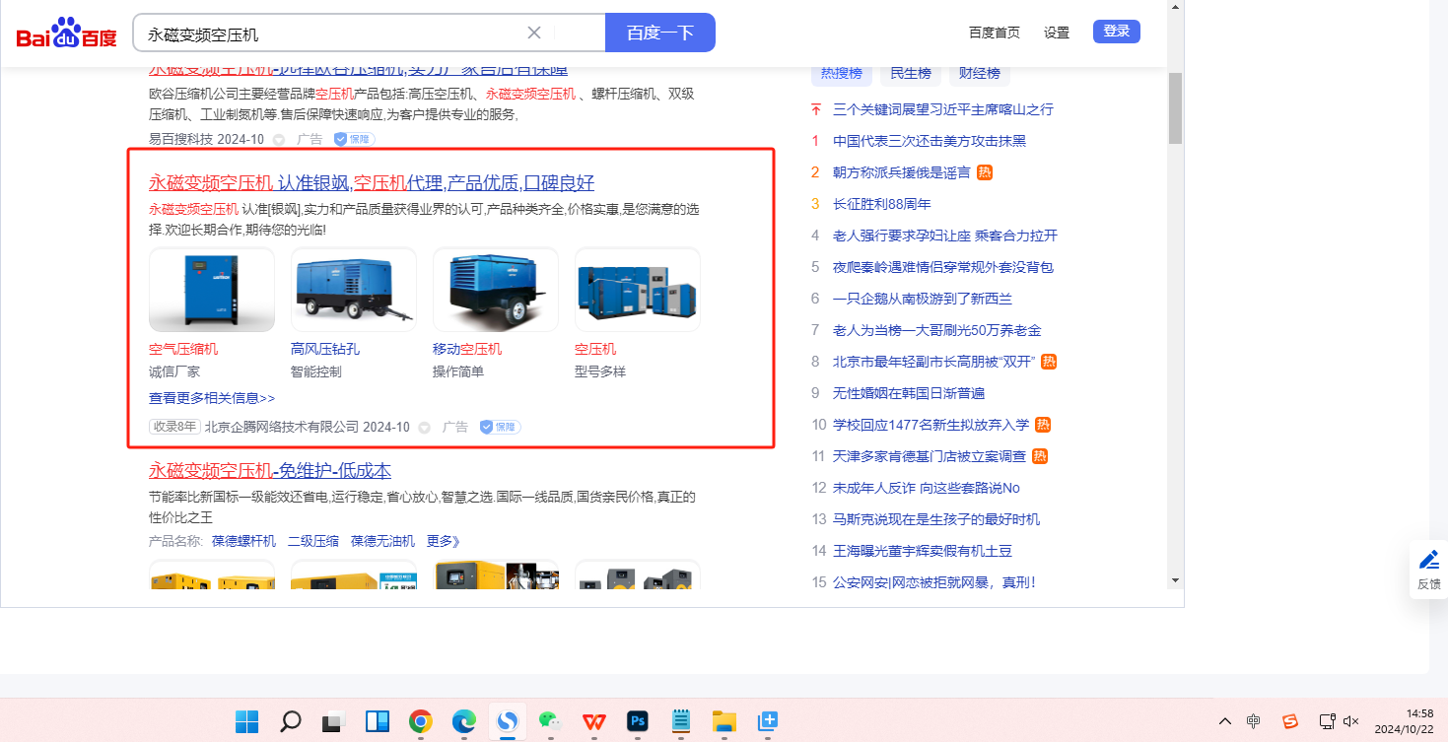Open Task View on the taskbar

pos(334,721)
